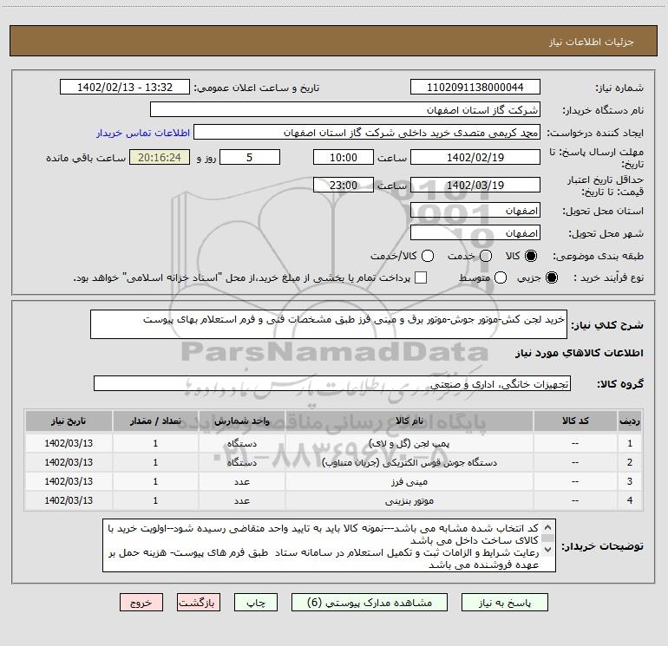Click the شماره نیاز number field
668x646 pixels.
coord(475,88)
